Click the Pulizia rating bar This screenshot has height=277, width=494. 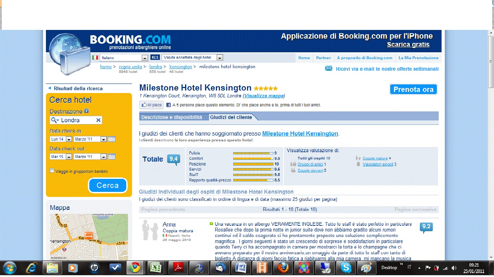[x=253, y=153]
